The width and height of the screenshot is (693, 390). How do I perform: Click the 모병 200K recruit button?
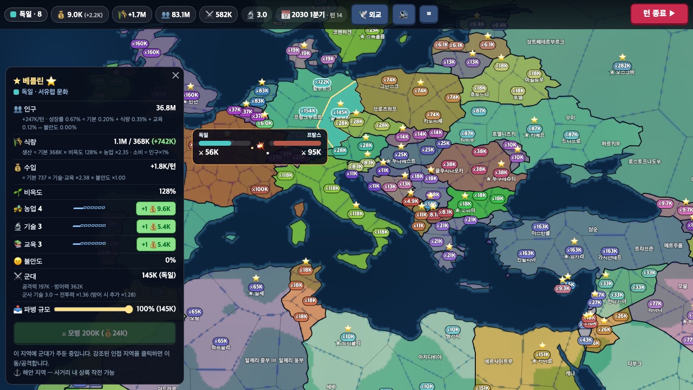pos(95,333)
